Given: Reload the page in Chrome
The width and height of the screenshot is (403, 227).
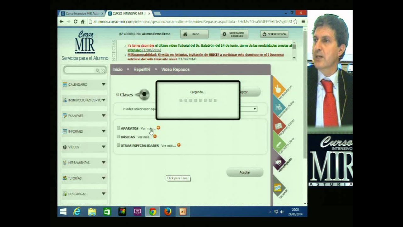Looking at the screenshot, I should [76, 21].
